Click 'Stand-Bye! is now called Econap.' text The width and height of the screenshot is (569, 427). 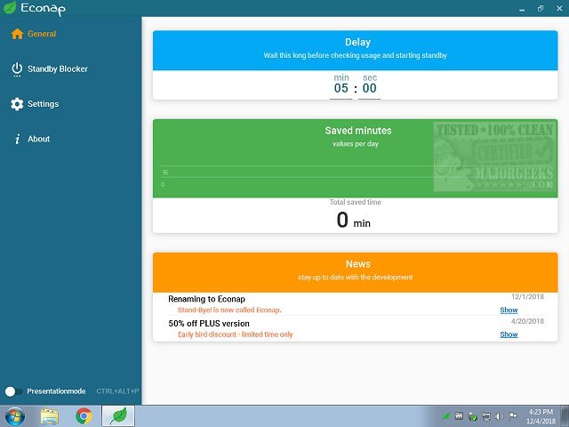pyautogui.click(x=229, y=310)
